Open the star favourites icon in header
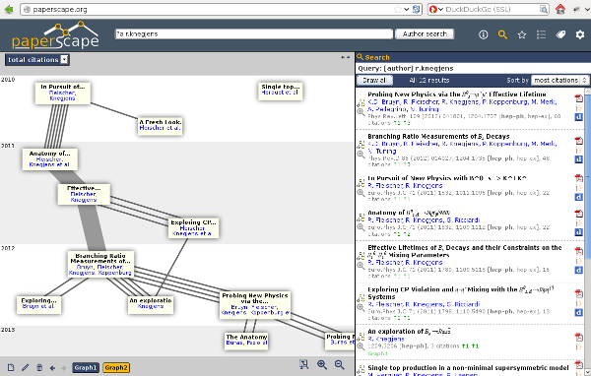The height and width of the screenshot is (376, 591). (522, 34)
